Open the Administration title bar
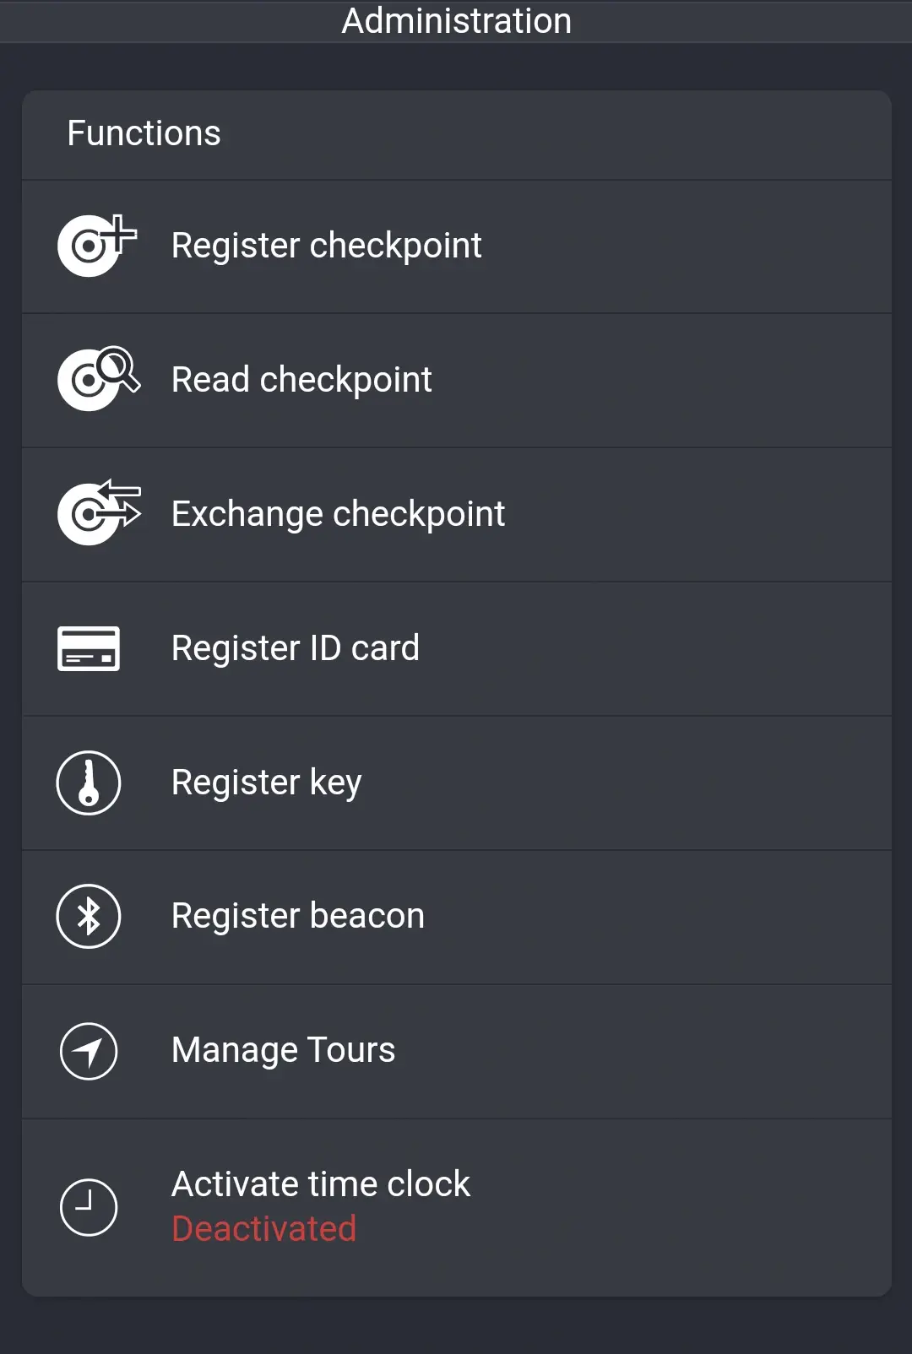This screenshot has width=912, height=1354. click(456, 21)
